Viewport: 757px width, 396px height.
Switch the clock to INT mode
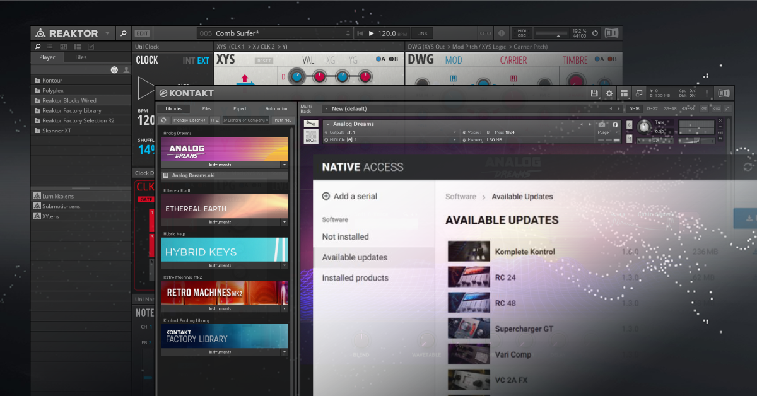coord(189,61)
